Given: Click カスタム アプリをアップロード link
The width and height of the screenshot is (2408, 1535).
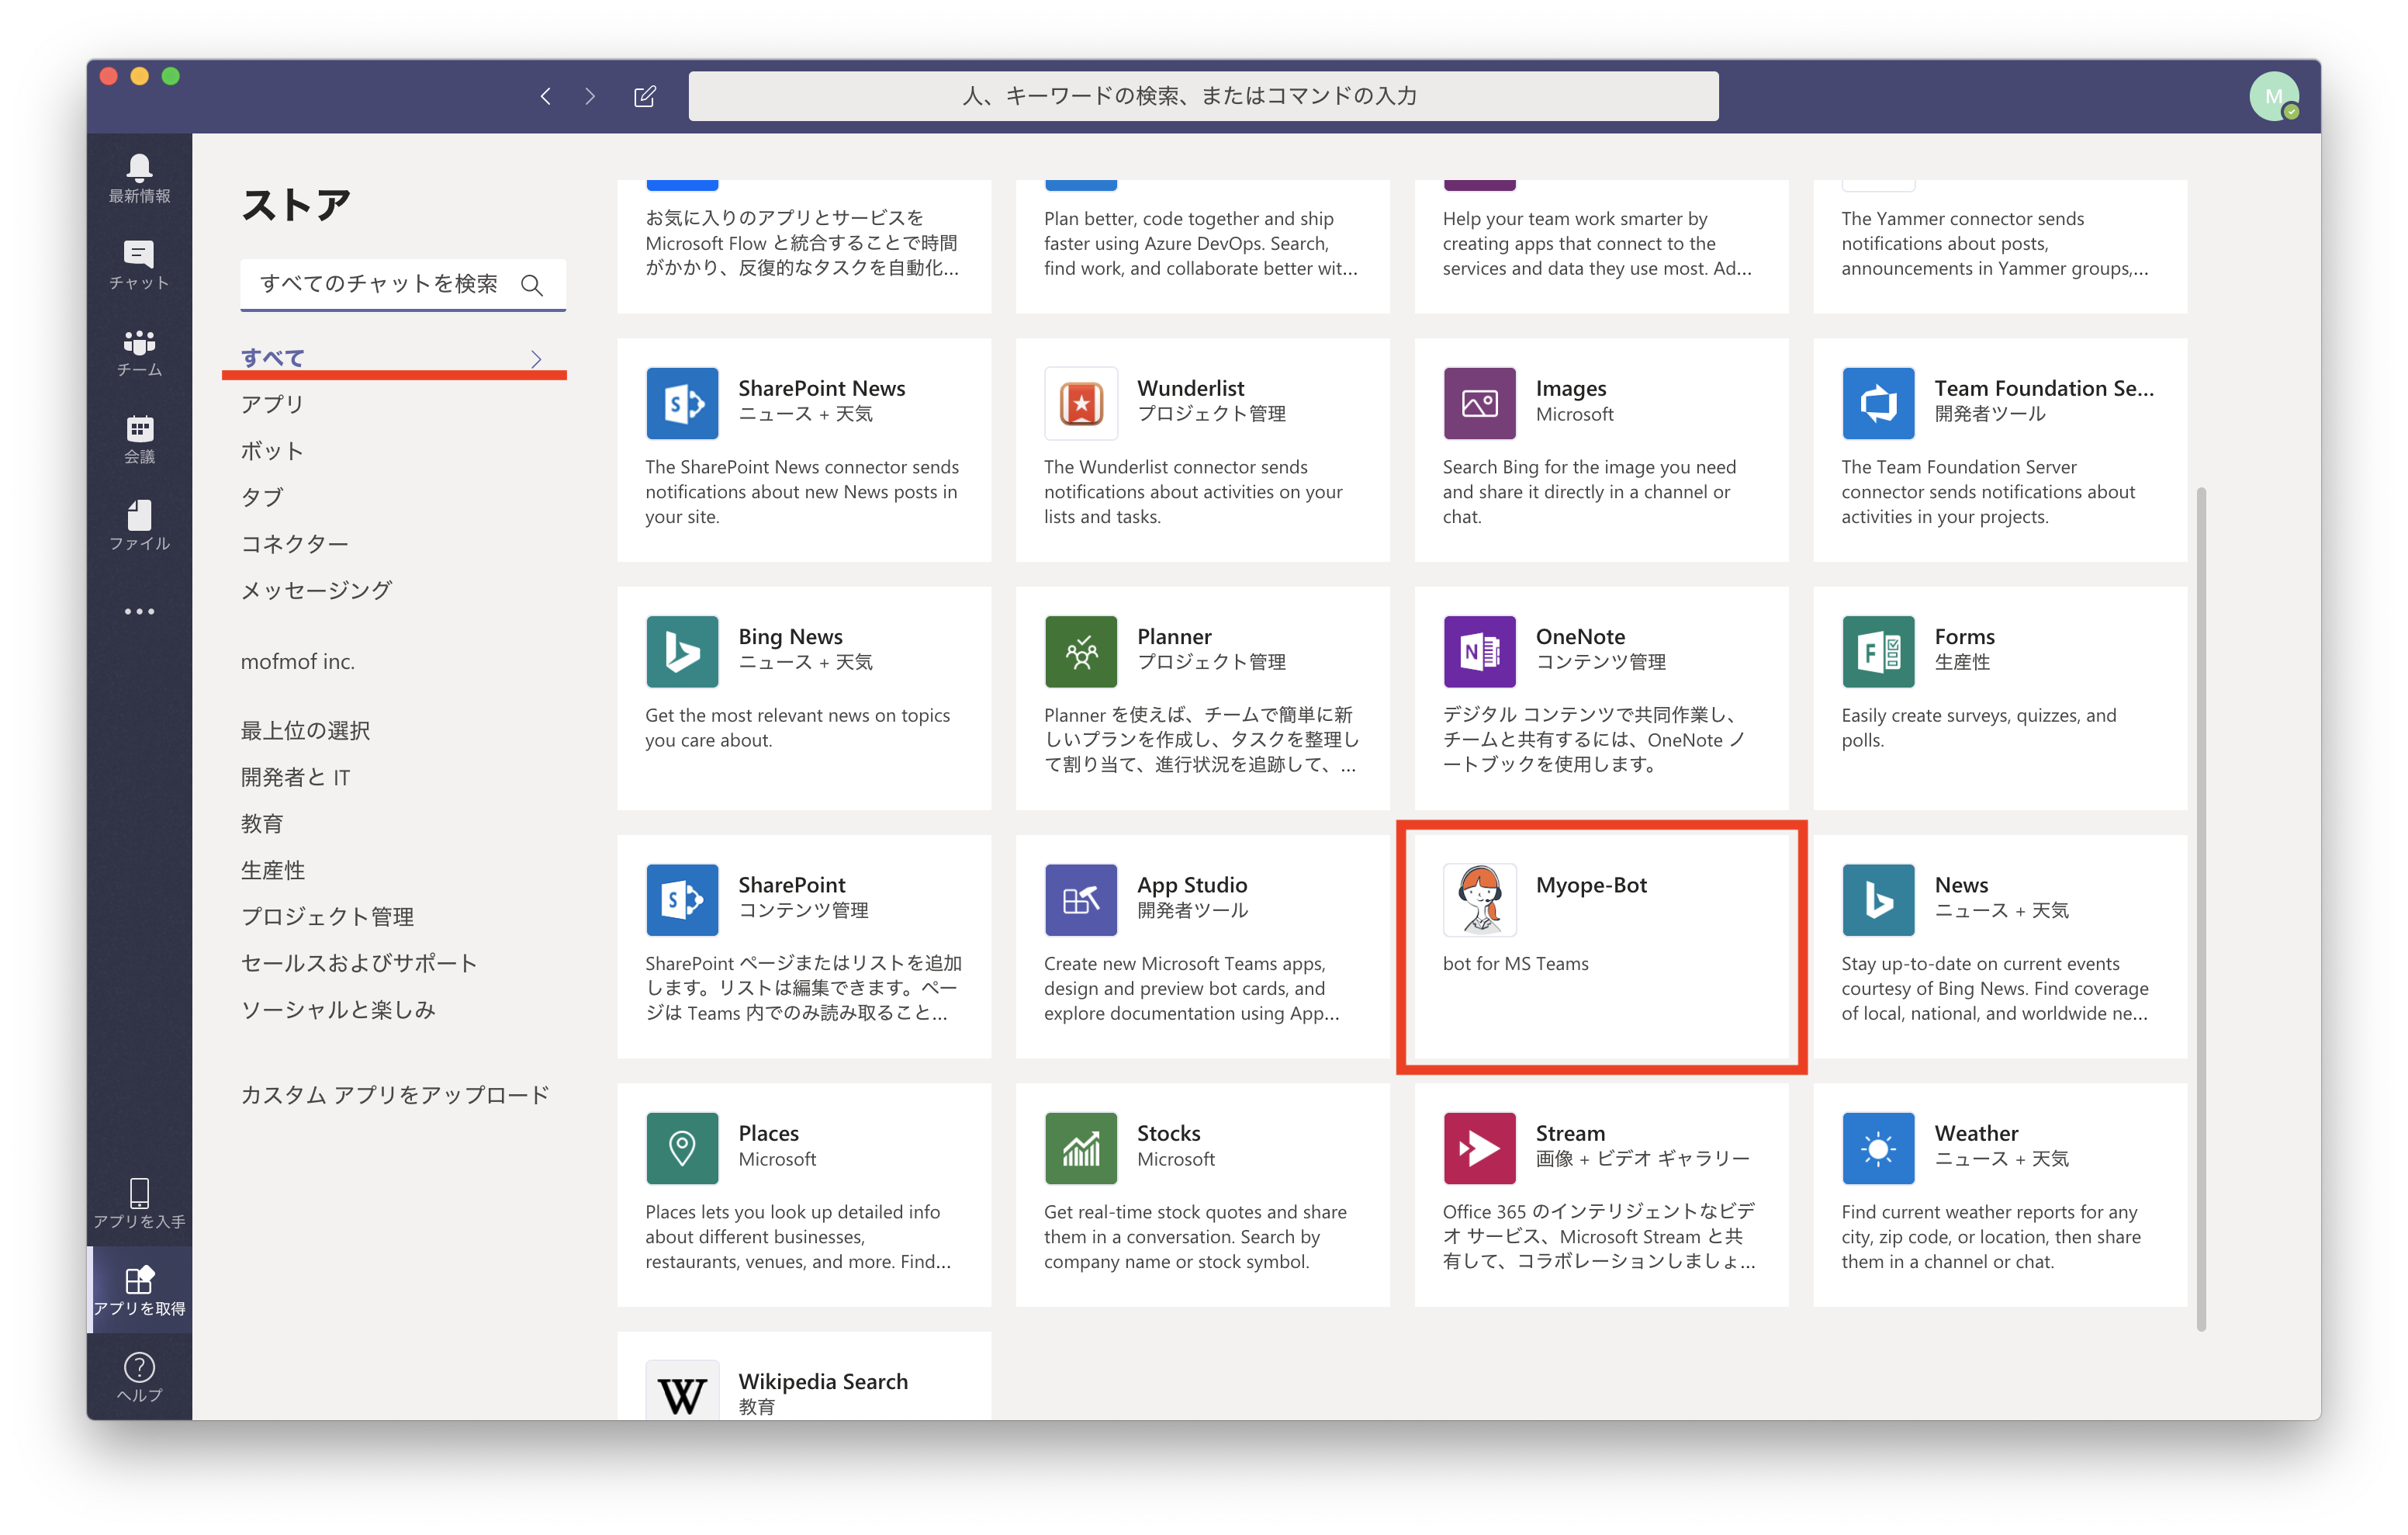Looking at the screenshot, I should click(x=395, y=1095).
